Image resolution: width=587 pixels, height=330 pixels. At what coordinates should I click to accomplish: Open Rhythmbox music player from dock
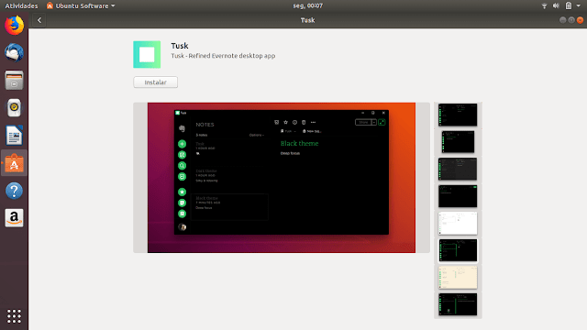coord(15,108)
